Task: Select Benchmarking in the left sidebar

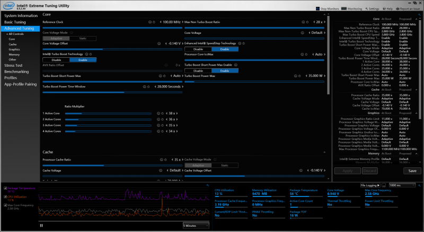Action: (x=16, y=71)
